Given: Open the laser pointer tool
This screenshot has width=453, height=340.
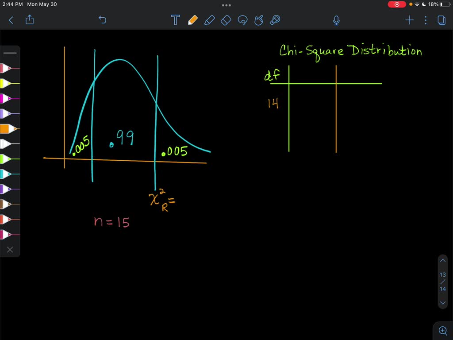Looking at the screenshot, I should click(275, 20).
